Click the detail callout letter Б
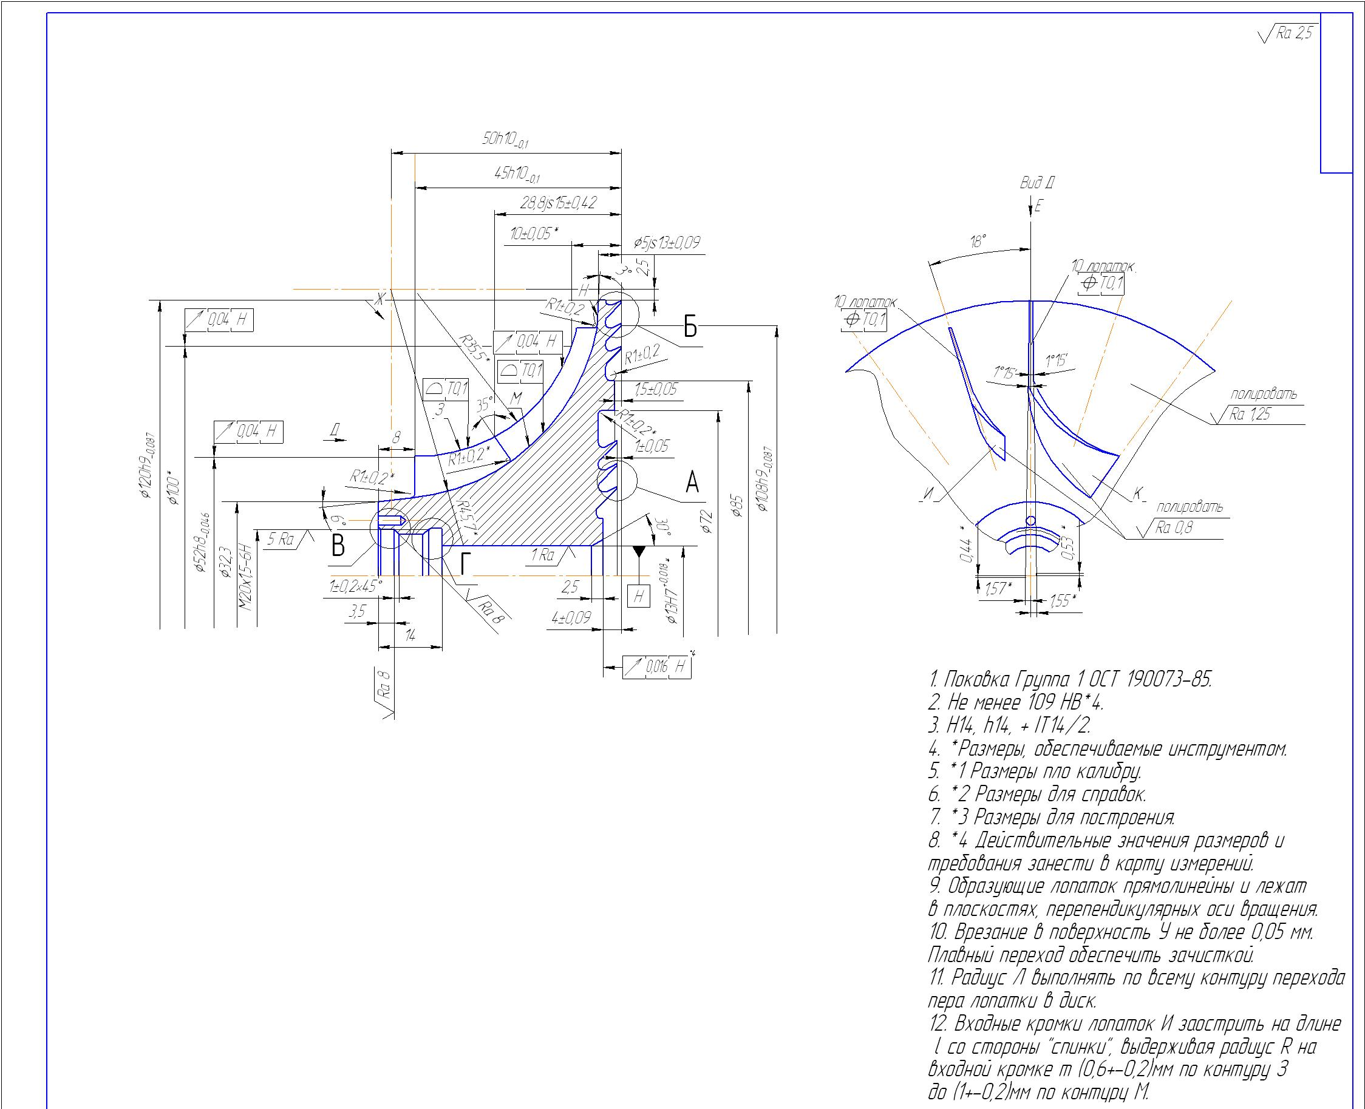 (x=691, y=327)
